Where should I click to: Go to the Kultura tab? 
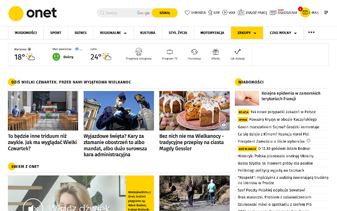(x=147, y=33)
